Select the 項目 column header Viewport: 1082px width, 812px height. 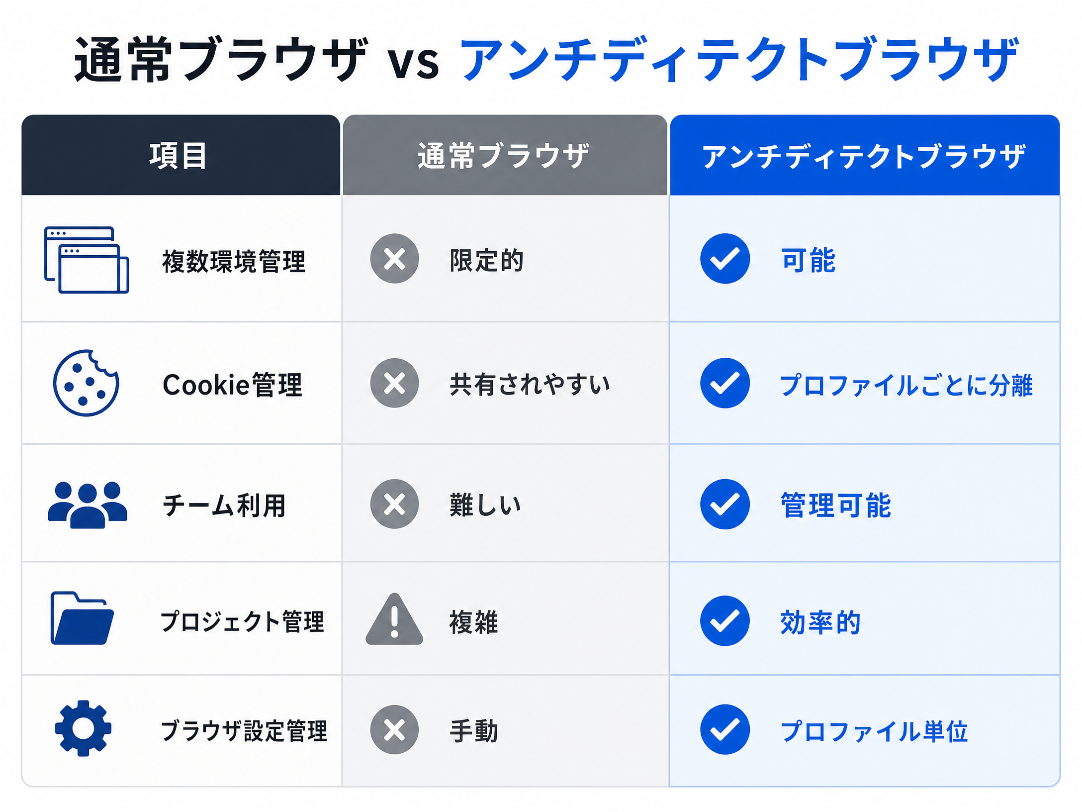[x=181, y=155]
